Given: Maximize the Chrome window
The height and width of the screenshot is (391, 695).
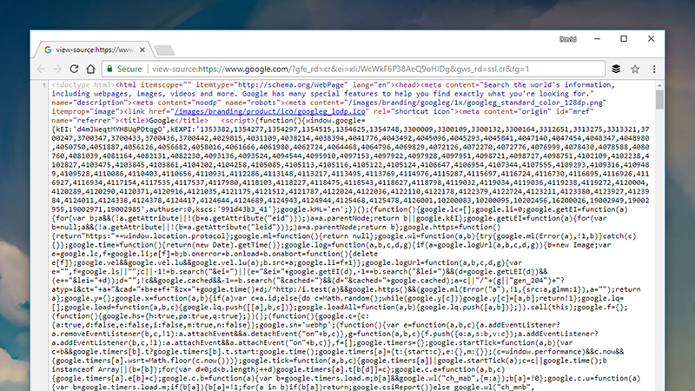Looking at the screenshot, I should point(624,39).
